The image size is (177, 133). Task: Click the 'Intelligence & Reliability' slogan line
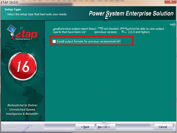click(x=23, y=114)
